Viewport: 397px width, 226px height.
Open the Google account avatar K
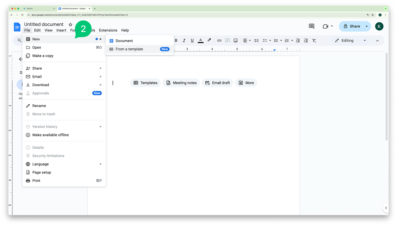[x=379, y=26]
